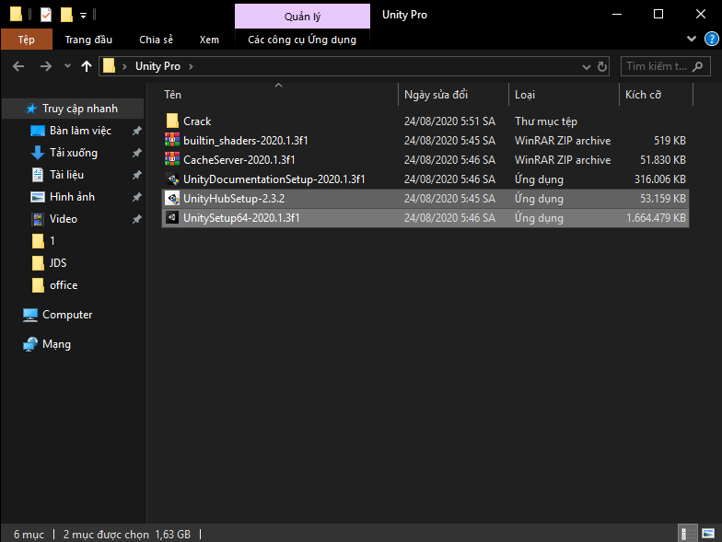Expand the ribbon with the chevron

coord(692,40)
